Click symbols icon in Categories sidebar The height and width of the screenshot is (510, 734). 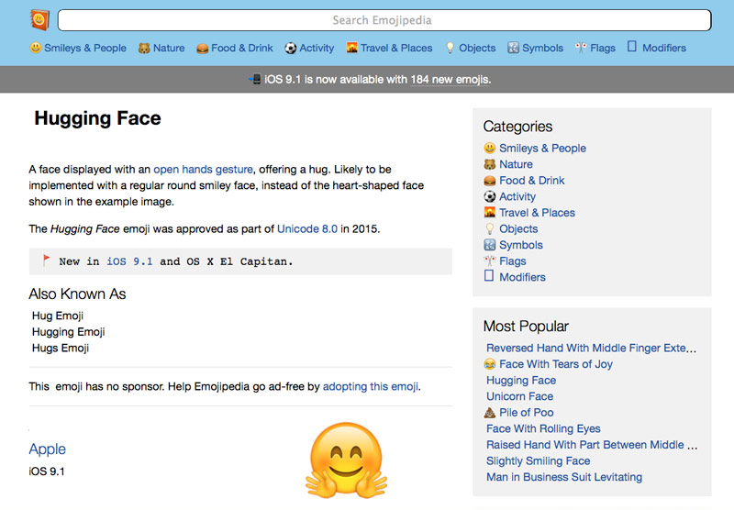coord(490,245)
